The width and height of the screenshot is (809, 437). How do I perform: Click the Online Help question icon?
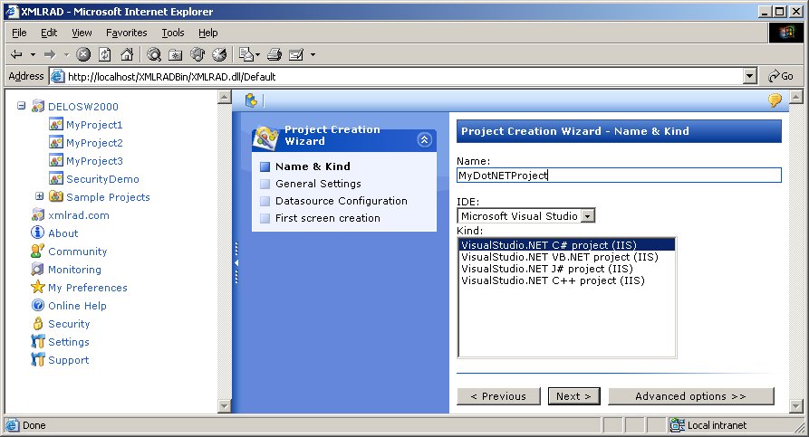[x=37, y=306]
